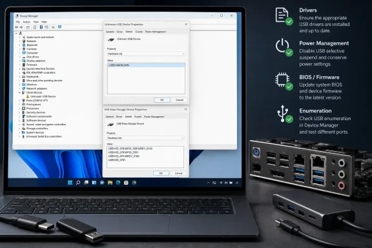Open the system tray overflow chevron
Image resolution: width=372 pixels, height=248 pixels.
pos(209,183)
